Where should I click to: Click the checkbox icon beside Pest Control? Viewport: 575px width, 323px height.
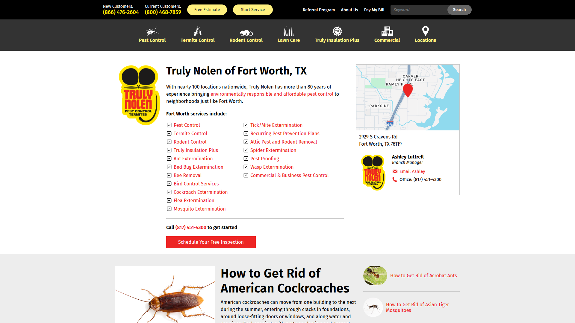click(x=169, y=125)
